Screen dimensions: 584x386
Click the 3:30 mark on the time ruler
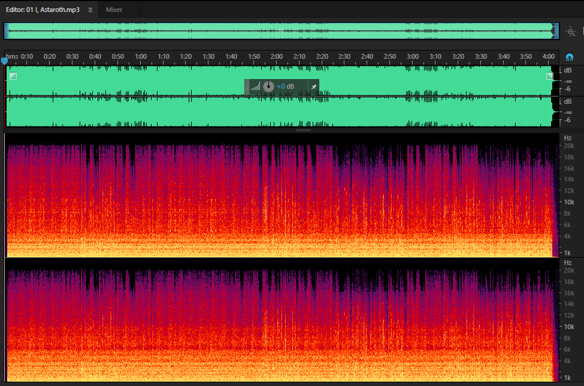(481, 56)
